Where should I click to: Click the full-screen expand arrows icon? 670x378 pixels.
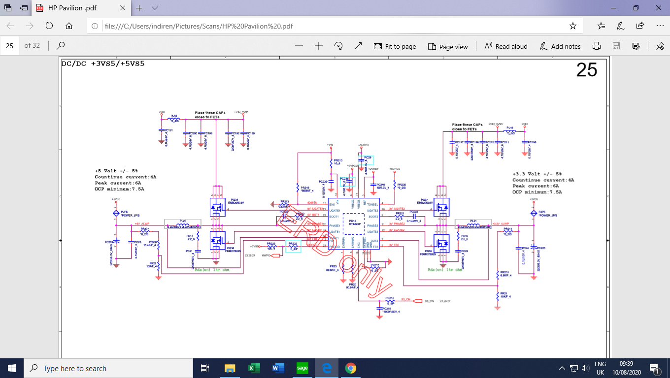tap(358, 46)
